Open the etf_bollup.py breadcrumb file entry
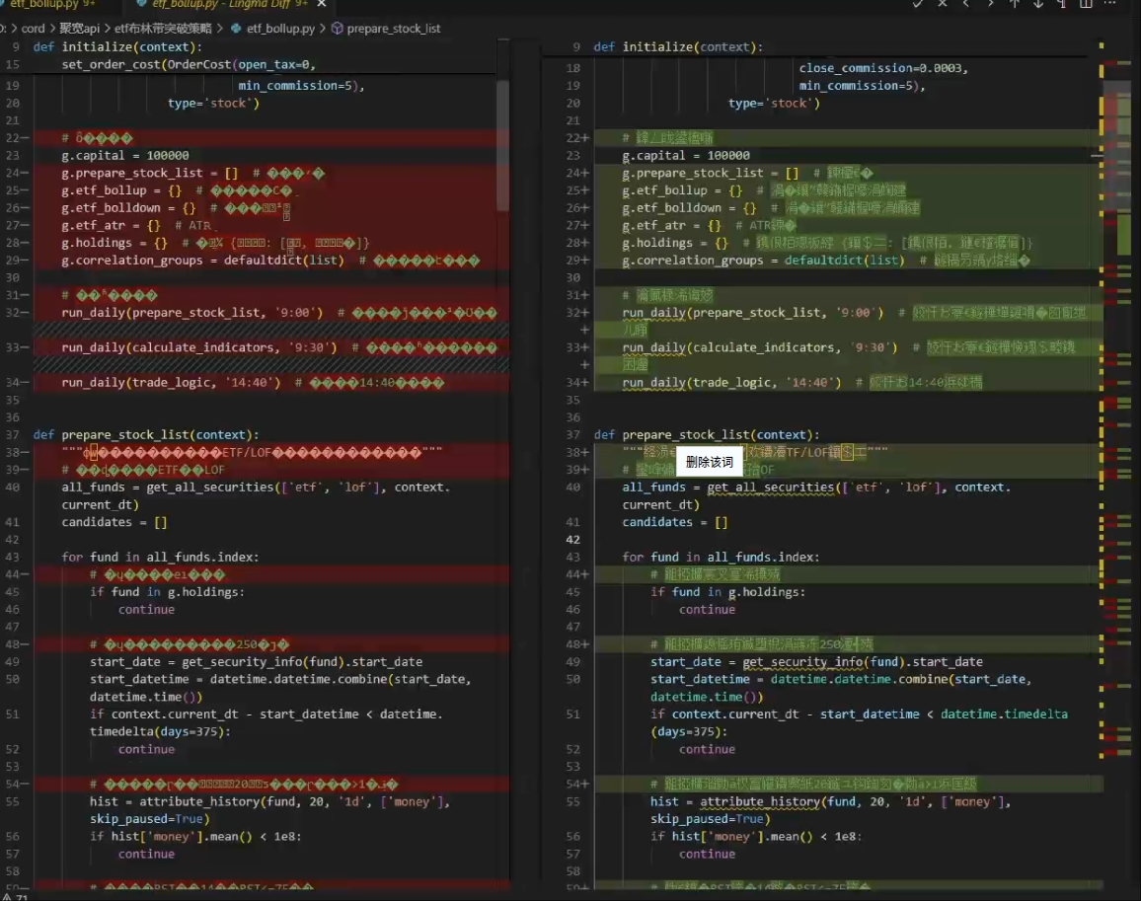The height and width of the screenshot is (901, 1141). (280, 29)
